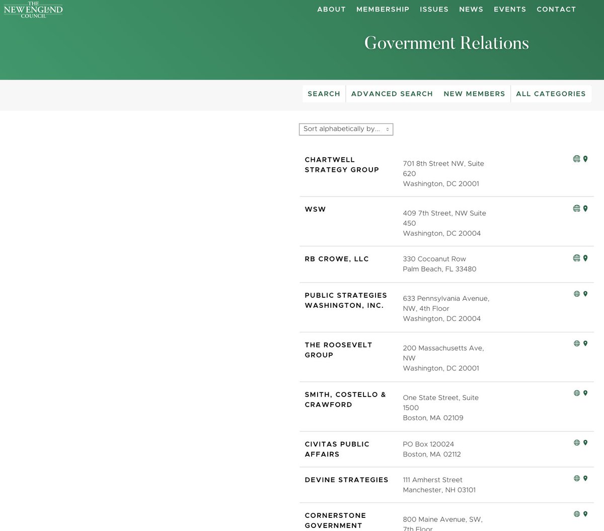Open the About menu

tap(331, 9)
